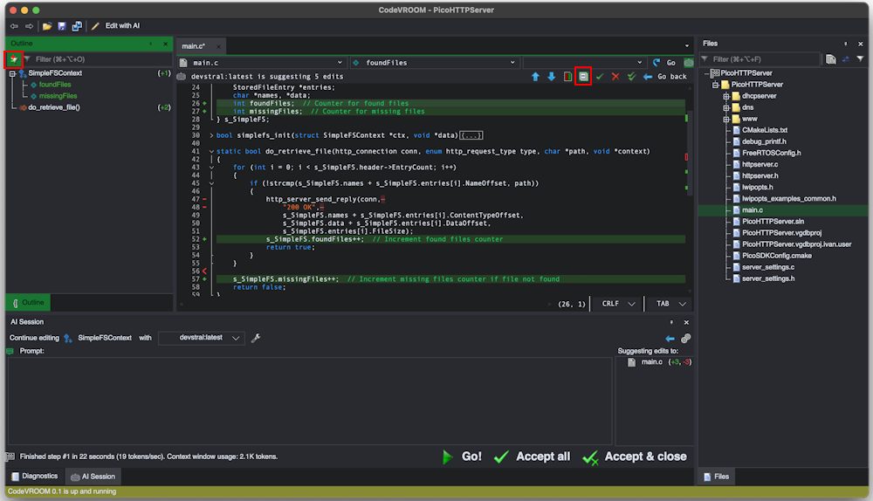
Task: Accept all edits with double checkmark icon
Action: (631, 77)
